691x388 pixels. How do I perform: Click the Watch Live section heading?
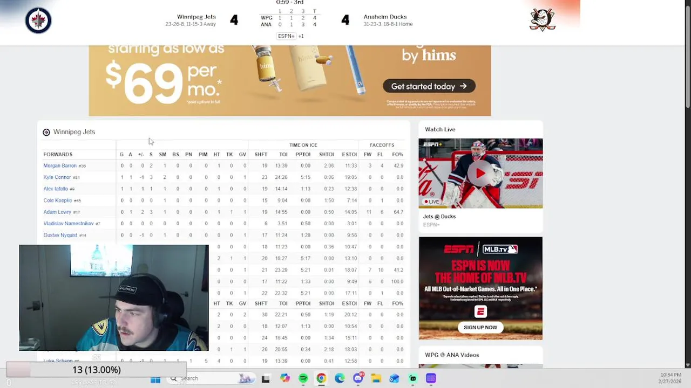[440, 129]
